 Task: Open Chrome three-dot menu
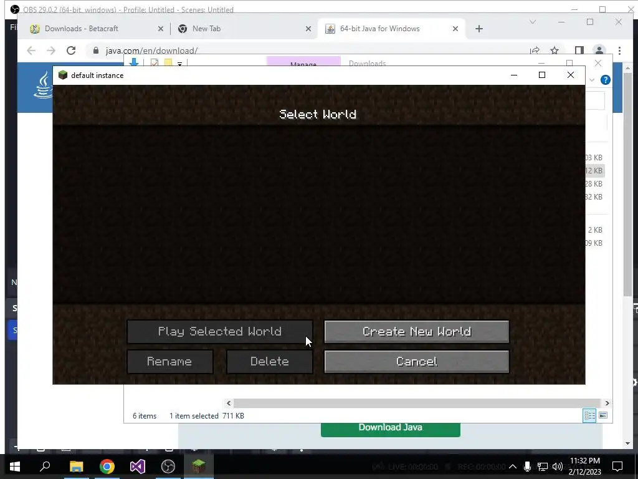coord(619,51)
